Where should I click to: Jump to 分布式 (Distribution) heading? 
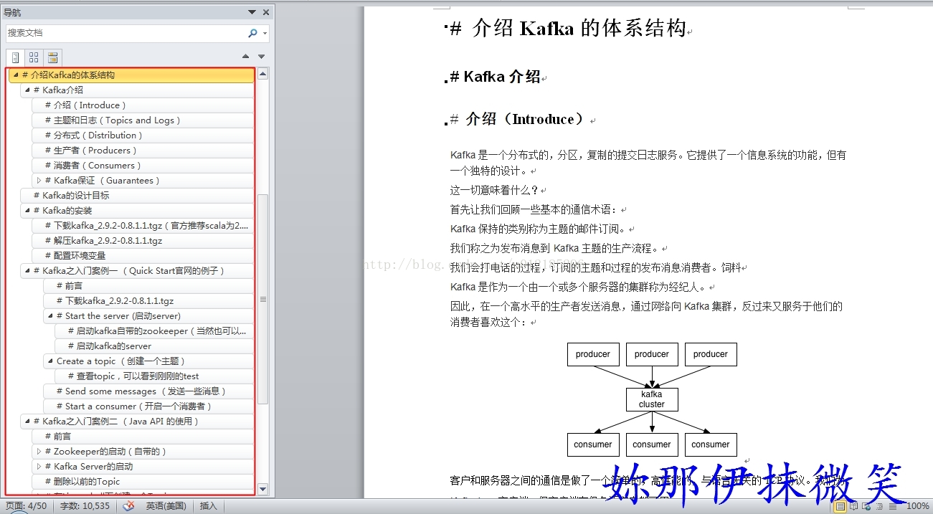pyautogui.click(x=143, y=135)
